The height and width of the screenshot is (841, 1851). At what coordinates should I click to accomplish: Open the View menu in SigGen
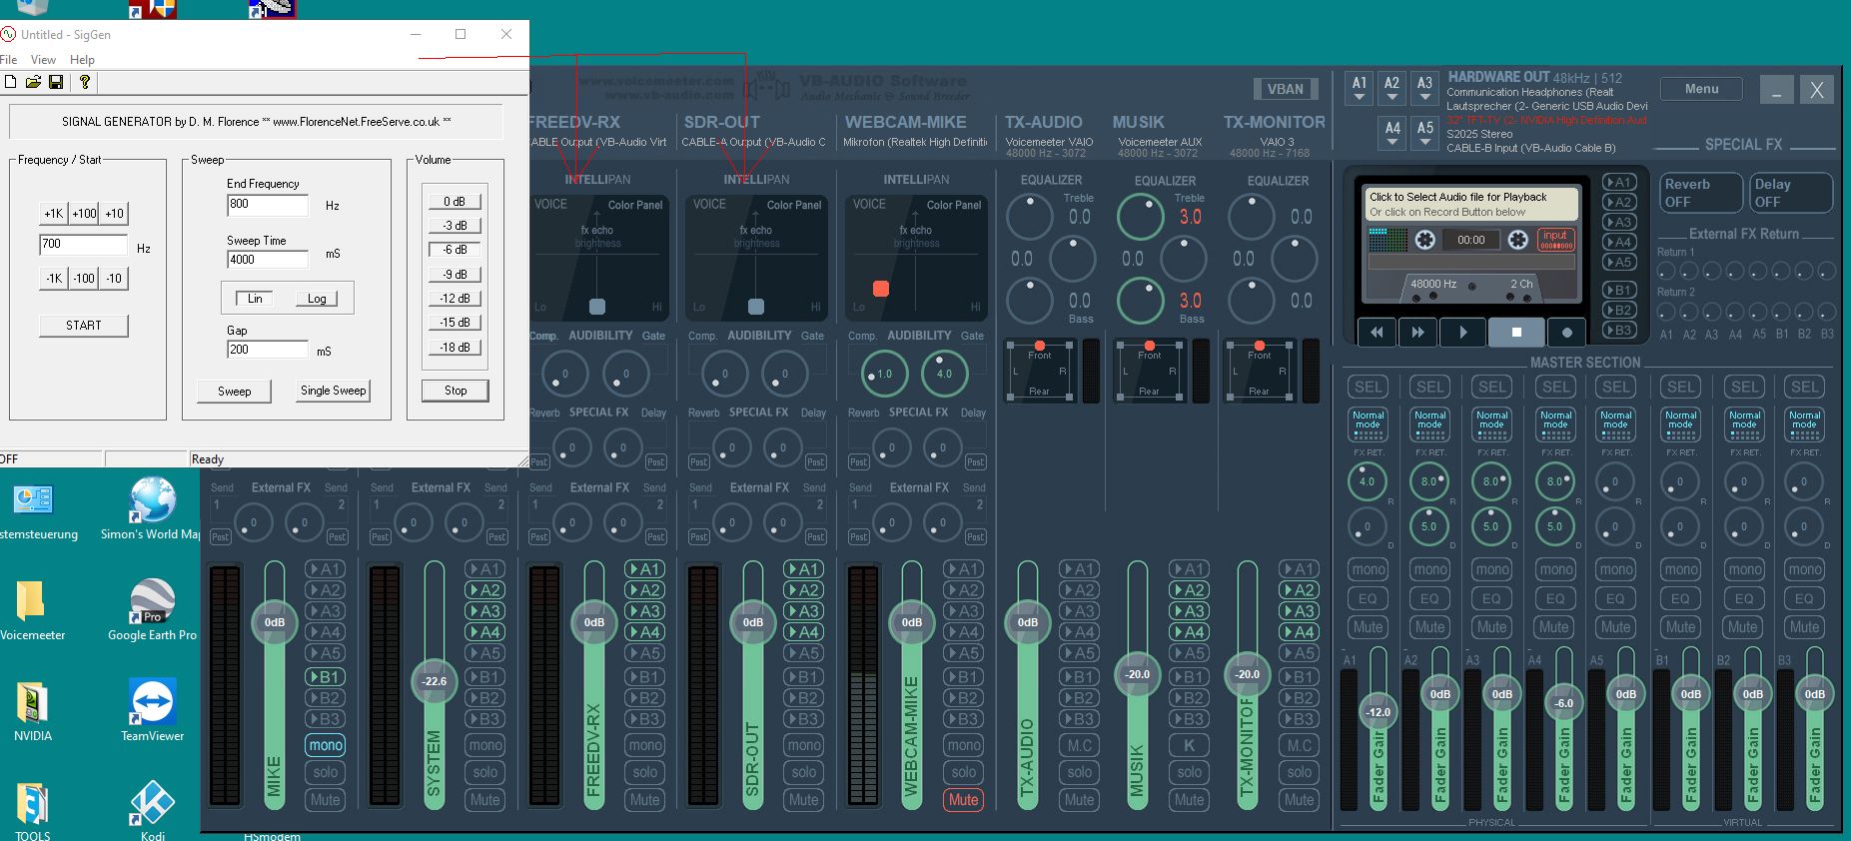(x=43, y=60)
